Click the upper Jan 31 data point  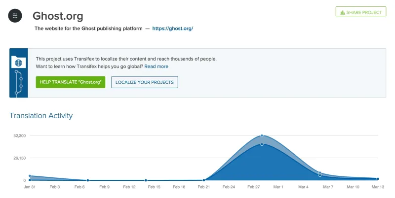pyautogui.click(x=30, y=176)
